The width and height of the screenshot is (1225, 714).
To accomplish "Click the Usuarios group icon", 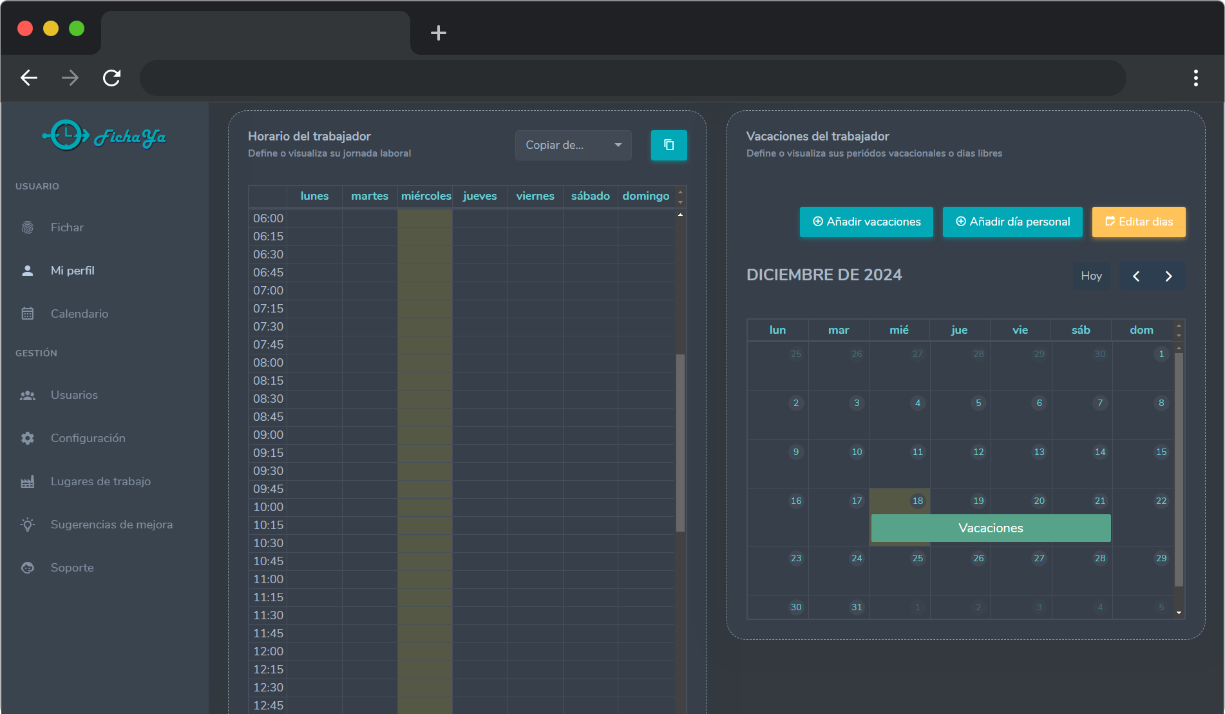I will (x=28, y=396).
